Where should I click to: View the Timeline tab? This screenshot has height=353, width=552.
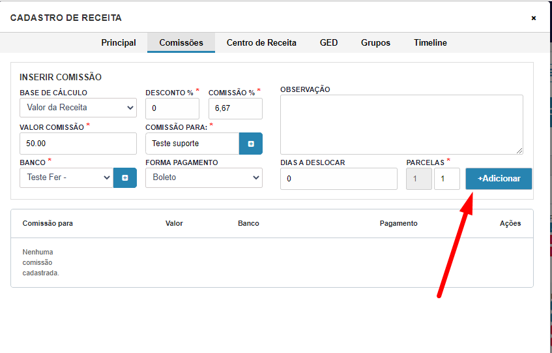[x=430, y=42]
